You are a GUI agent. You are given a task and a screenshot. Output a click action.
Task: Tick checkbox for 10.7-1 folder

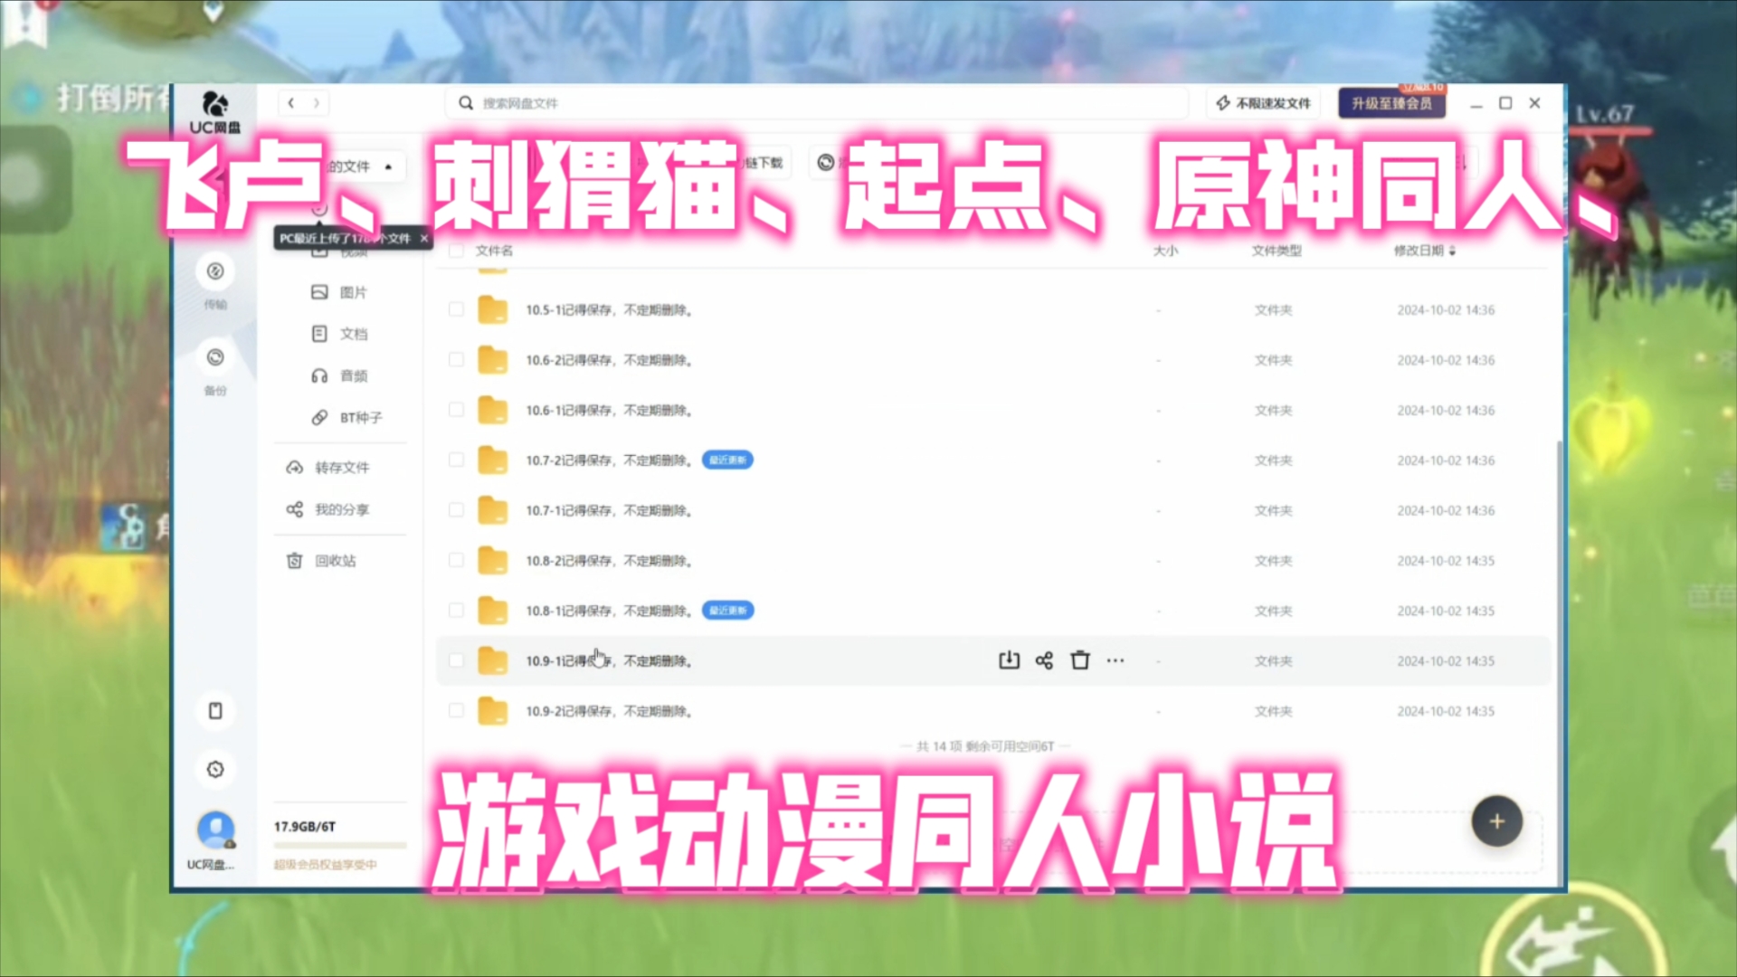point(456,510)
